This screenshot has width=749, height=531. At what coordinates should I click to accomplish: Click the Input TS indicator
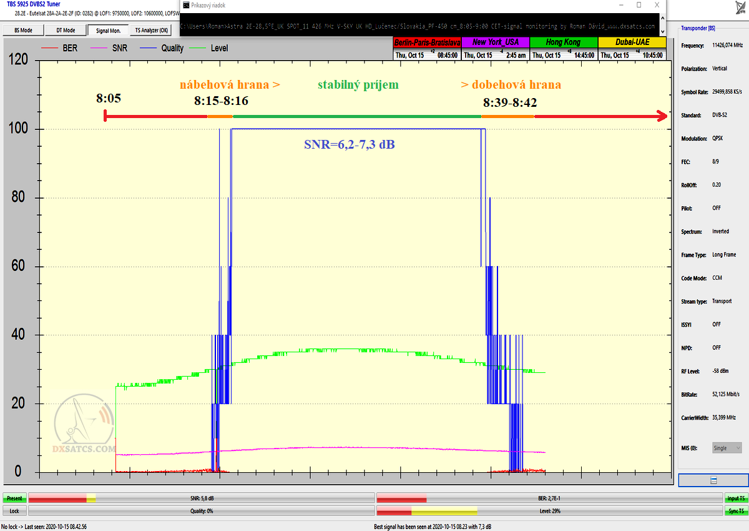click(x=734, y=499)
